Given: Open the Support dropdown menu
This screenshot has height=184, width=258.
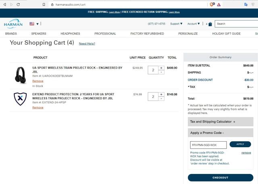Looking at the screenshot, I should (176, 24).
